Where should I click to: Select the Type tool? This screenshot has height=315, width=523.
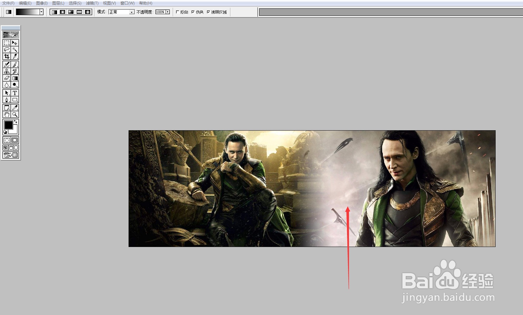coord(15,93)
